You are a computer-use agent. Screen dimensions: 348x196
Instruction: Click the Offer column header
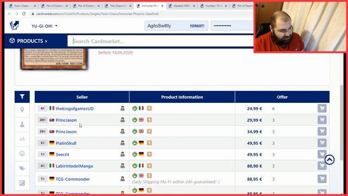(x=282, y=97)
